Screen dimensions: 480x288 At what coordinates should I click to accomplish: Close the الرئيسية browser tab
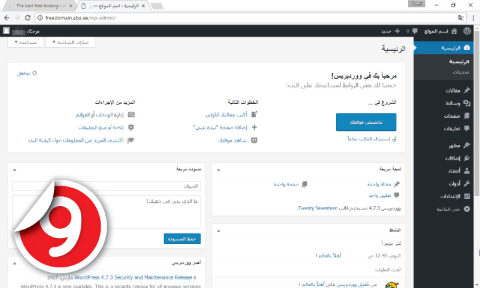(143, 6)
